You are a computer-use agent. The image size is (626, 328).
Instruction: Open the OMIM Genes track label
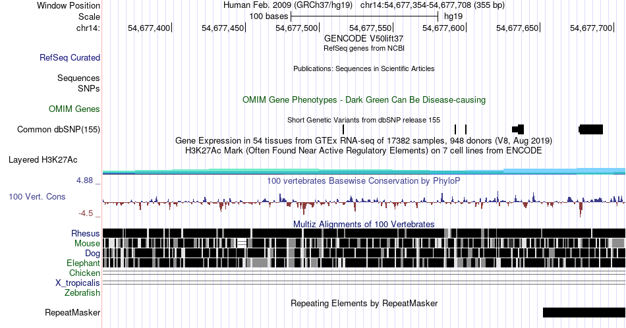click(74, 109)
